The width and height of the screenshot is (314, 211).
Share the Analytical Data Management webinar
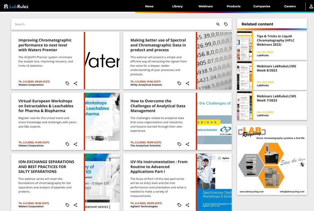click(x=187, y=144)
